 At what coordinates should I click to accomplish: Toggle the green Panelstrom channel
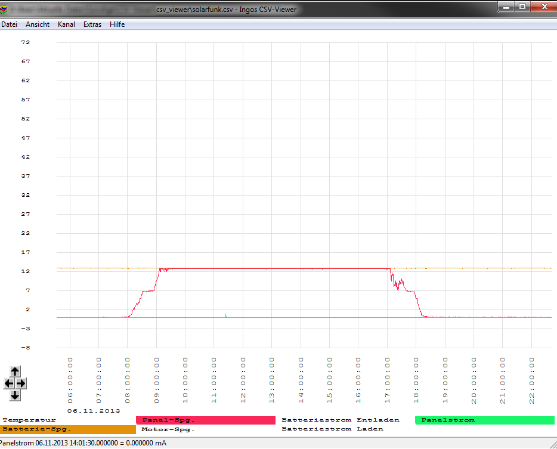485,420
